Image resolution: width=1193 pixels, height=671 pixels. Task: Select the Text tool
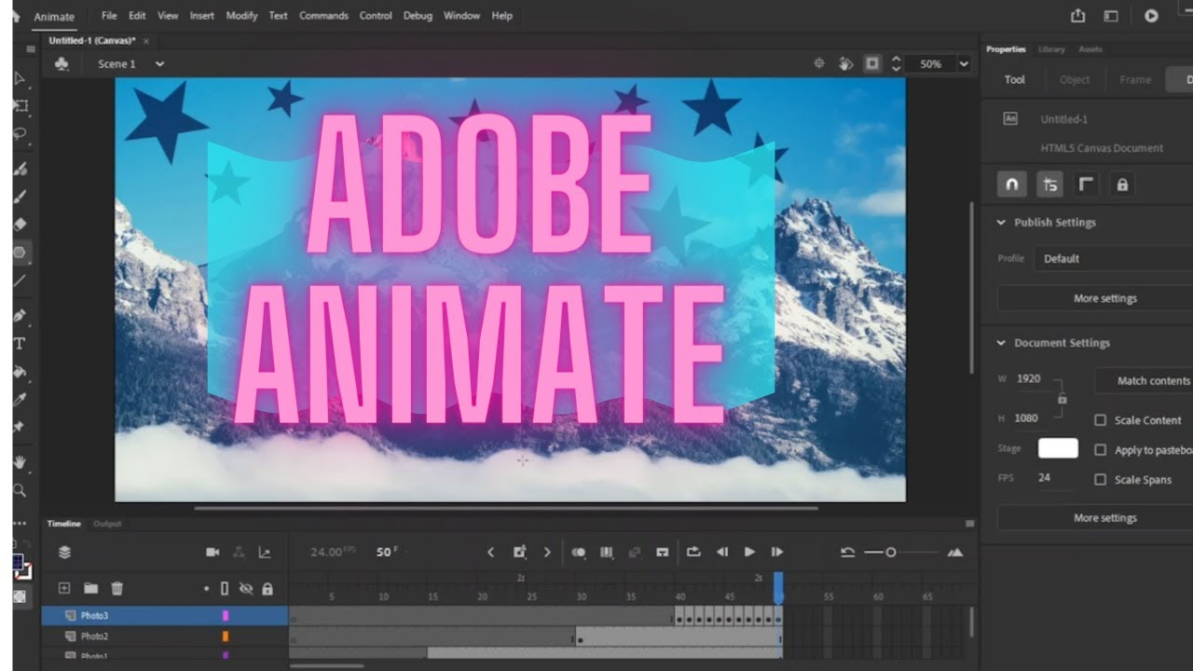20,344
